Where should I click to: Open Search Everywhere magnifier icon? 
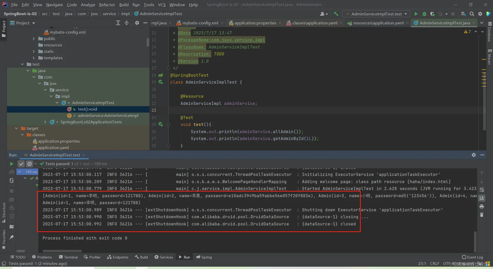pos(472,14)
